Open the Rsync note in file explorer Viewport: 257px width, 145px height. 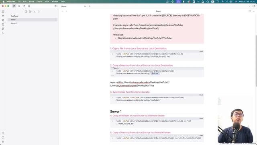click(33, 20)
